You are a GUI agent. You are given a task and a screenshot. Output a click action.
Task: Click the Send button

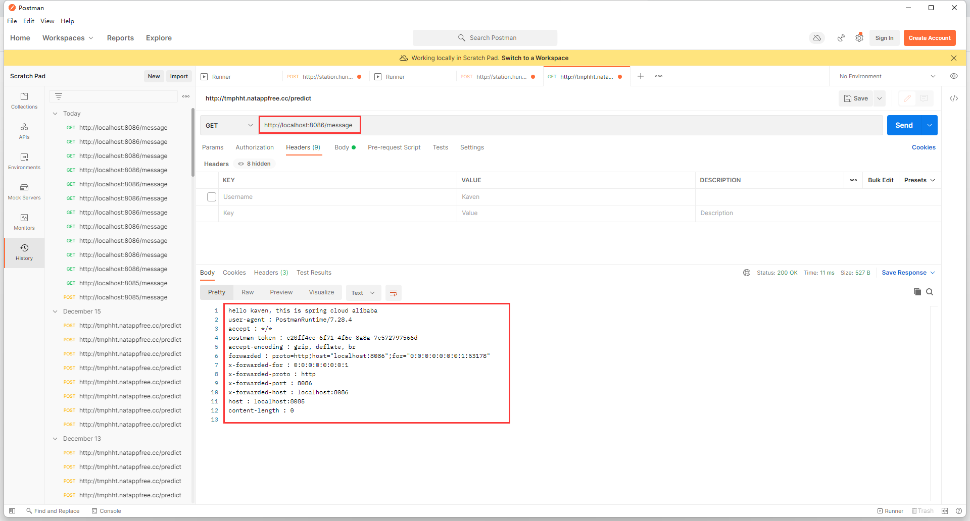tap(904, 125)
